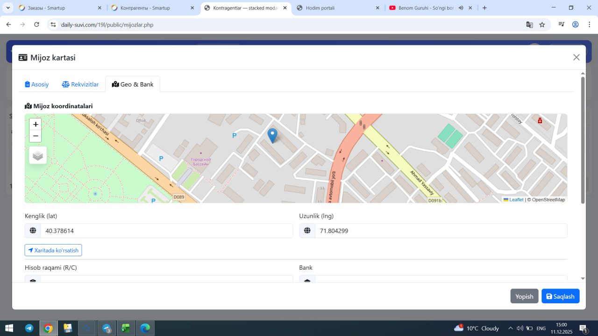Open Excel from the taskbar
Viewport: 598px width, 336px height.
[125, 328]
